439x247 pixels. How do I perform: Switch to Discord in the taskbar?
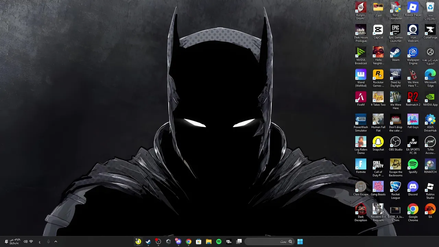(x=178, y=242)
